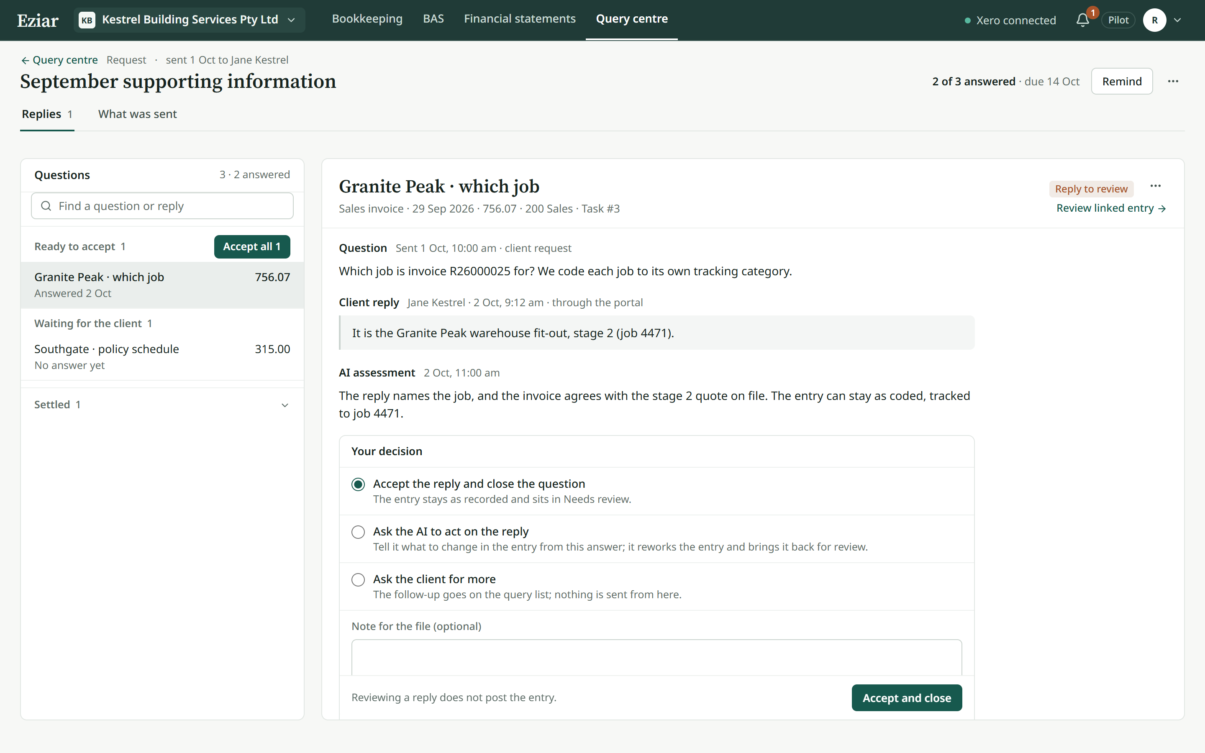This screenshot has width=1205, height=753.
Task: Select Ask the client for more radio
Action: tap(358, 580)
